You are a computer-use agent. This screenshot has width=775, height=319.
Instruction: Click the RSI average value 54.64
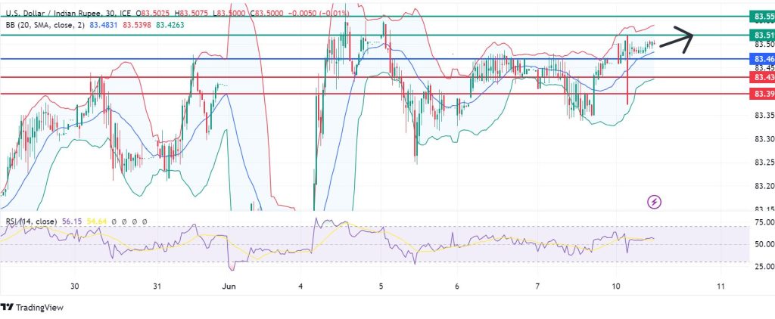(x=96, y=221)
